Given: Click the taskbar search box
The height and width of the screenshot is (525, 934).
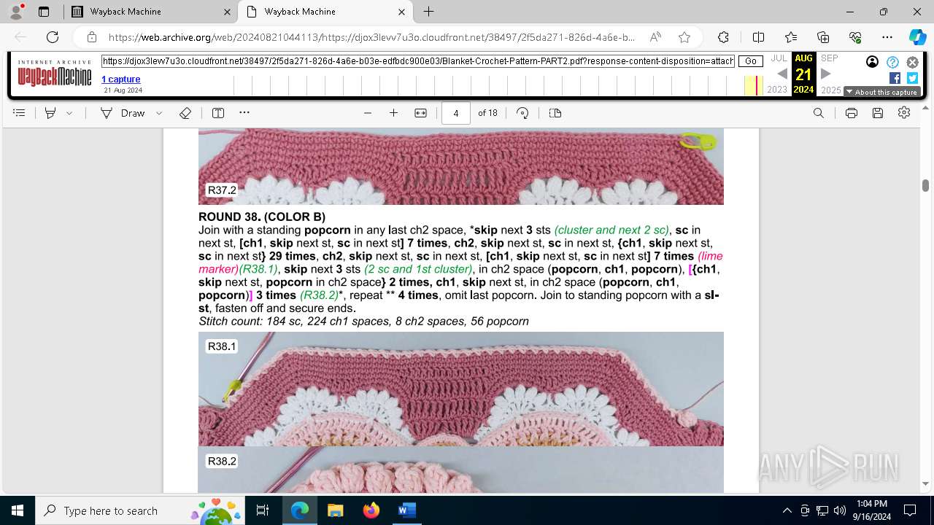Looking at the screenshot, I should [x=141, y=510].
